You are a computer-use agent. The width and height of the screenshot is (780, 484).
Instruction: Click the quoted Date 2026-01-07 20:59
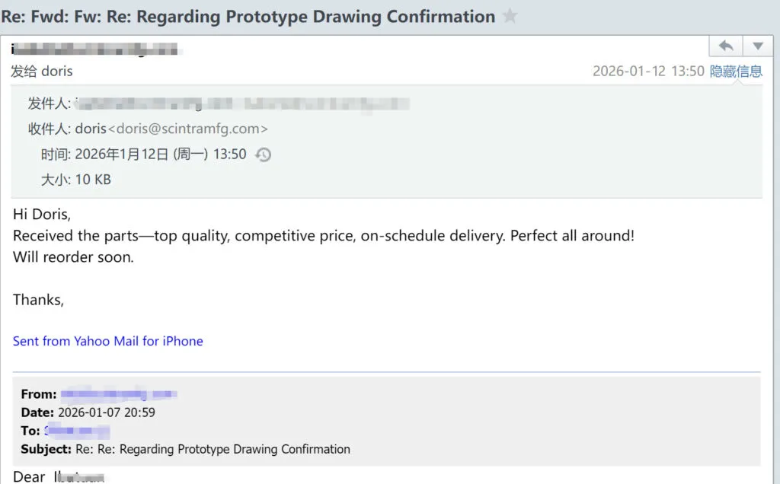(x=107, y=412)
